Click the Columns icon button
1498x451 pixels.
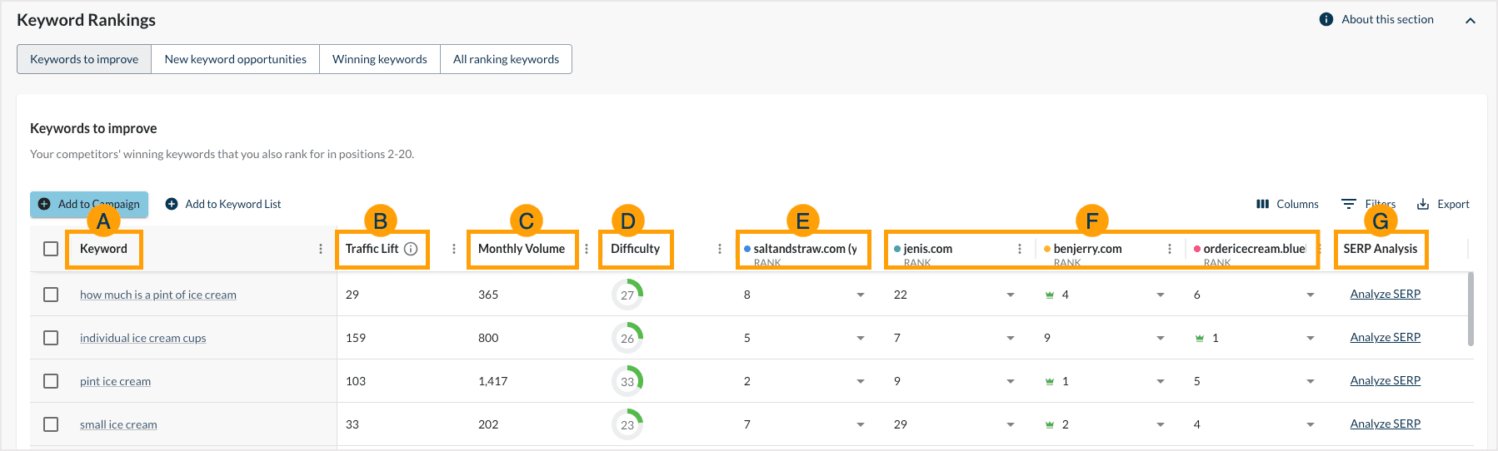pos(1262,204)
